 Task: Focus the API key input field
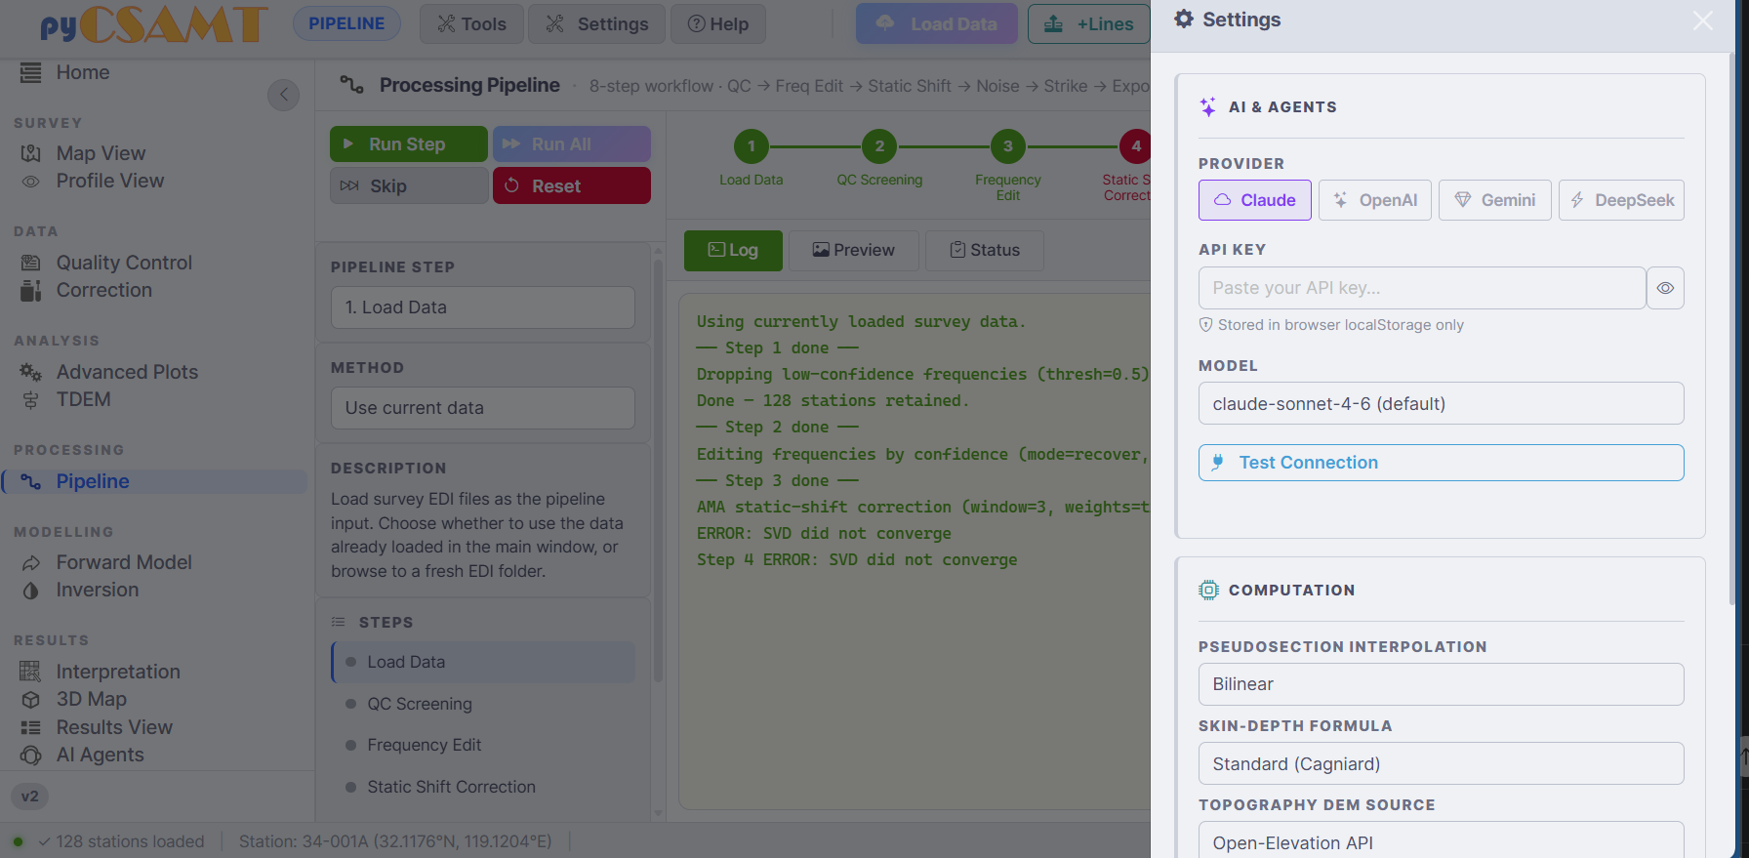tap(1422, 288)
